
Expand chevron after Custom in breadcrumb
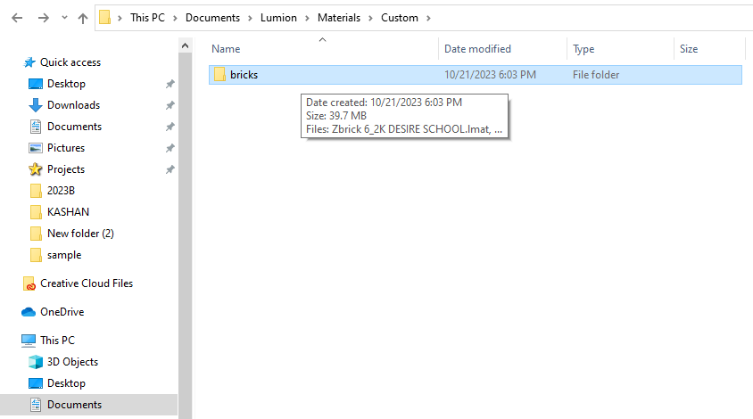pyautogui.click(x=428, y=18)
